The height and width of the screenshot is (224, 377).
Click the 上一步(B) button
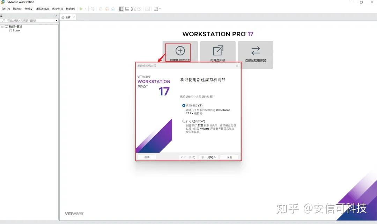coord(188,157)
